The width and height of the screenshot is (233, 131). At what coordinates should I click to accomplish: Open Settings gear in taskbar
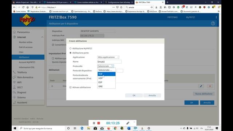pyautogui.click(x=149, y=128)
